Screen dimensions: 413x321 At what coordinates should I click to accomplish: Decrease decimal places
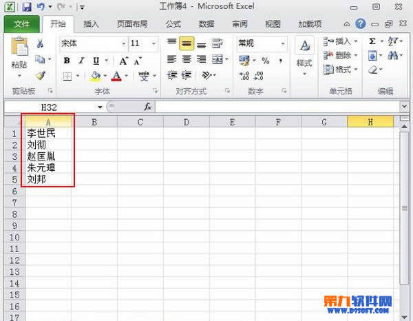(258, 76)
